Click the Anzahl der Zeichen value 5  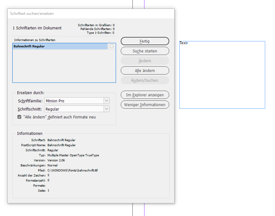click(48, 175)
